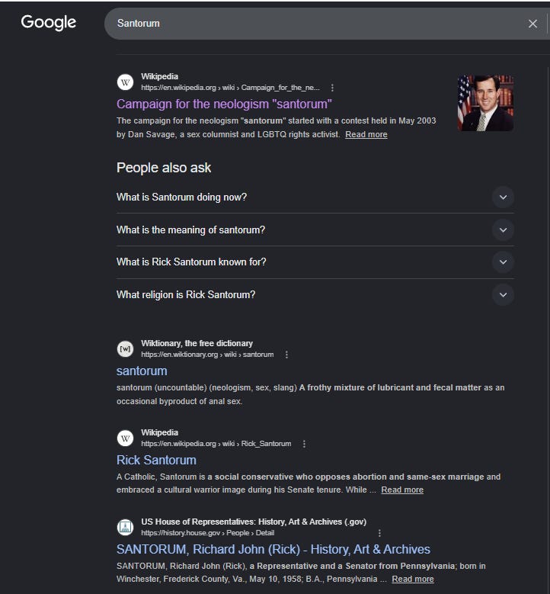Open the Rick Santorum portrait thumbnail
The image size is (550, 594).
485,103
